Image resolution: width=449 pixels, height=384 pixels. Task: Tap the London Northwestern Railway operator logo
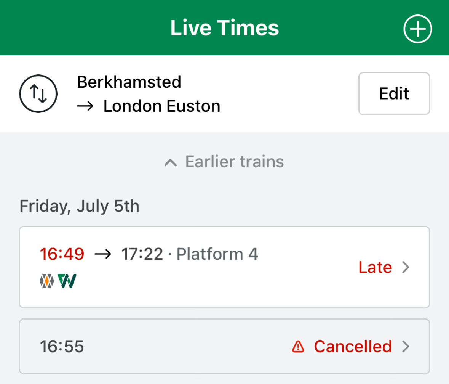click(47, 281)
